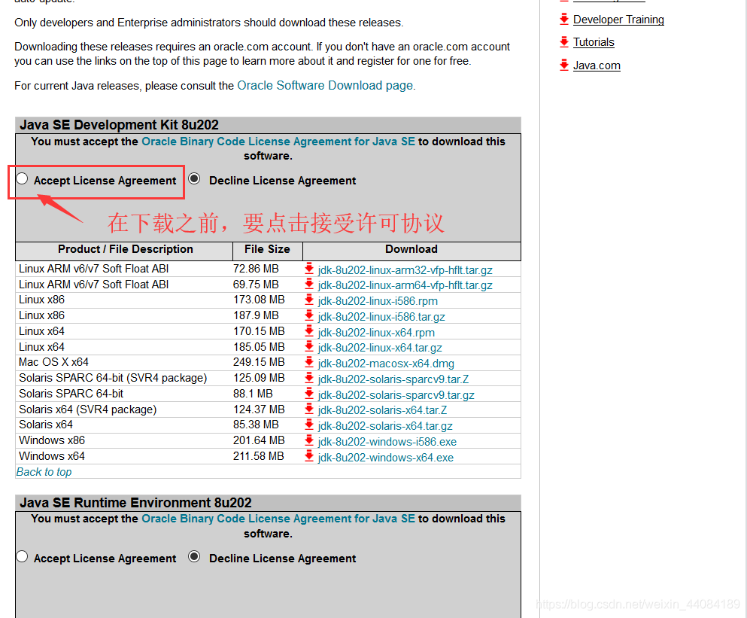Open the Java.com sidebar link

point(597,65)
